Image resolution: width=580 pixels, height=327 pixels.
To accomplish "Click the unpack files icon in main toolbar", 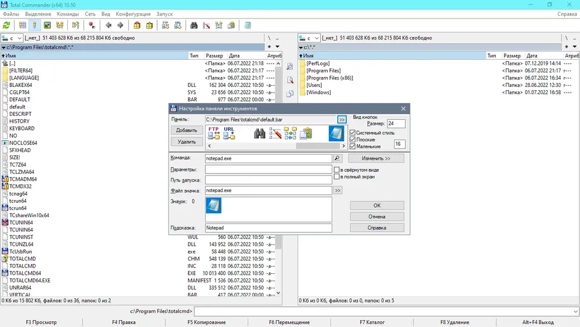I will click(150, 25).
